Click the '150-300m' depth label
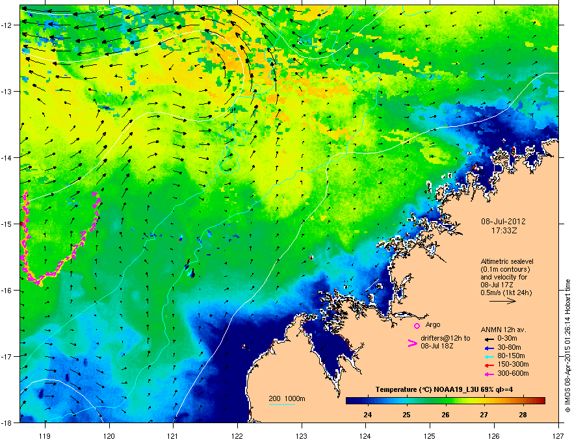Screen dimensions: 572x442 (x=513, y=364)
